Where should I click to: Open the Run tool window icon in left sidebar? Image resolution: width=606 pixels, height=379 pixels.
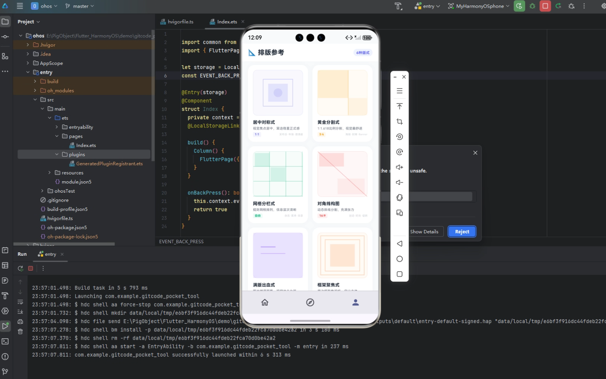click(x=5, y=326)
